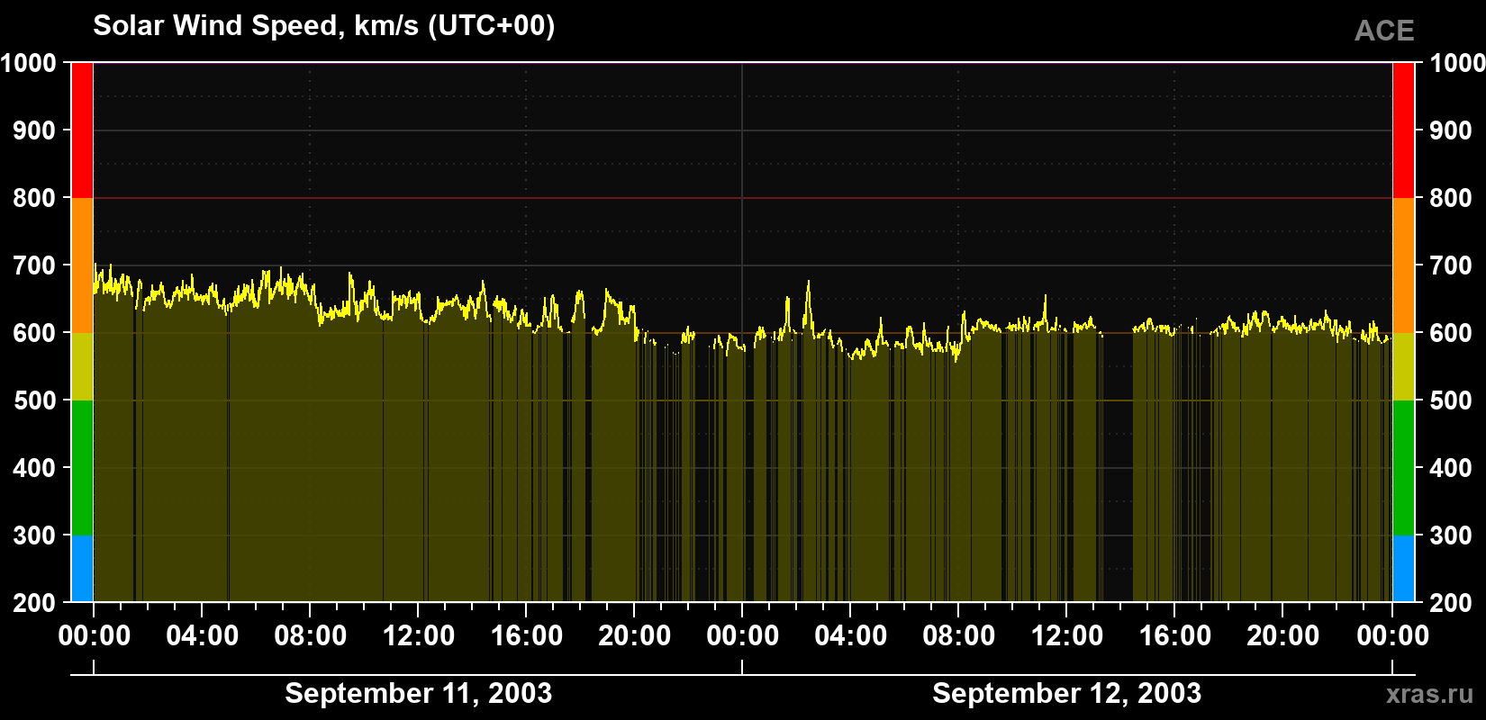Click the 200 value on the left axis

[x=35, y=603]
